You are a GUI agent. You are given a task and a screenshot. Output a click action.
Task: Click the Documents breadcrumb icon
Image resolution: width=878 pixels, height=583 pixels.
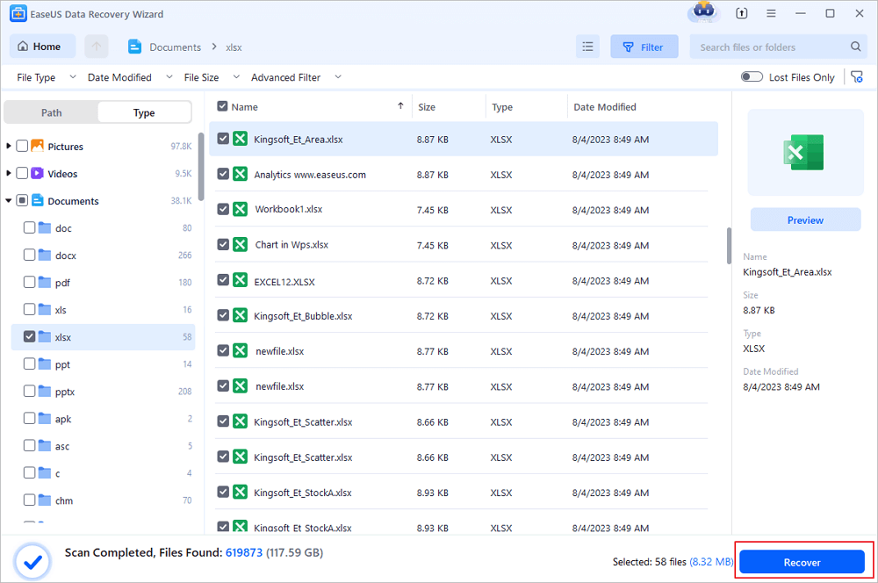pos(135,47)
